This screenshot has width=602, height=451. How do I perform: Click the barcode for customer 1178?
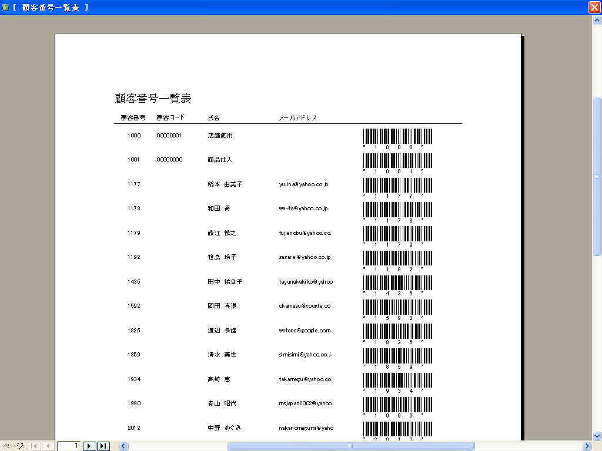398,211
